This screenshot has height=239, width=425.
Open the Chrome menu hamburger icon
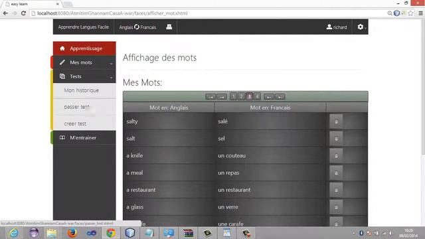[x=420, y=13]
